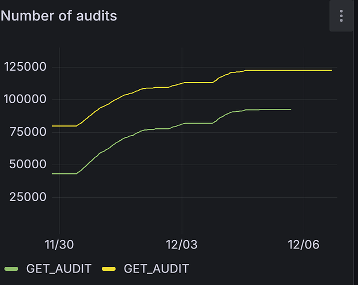The height and width of the screenshot is (285, 358).
Task: Open the panel menu with three dots
Action: (x=341, y=16)
